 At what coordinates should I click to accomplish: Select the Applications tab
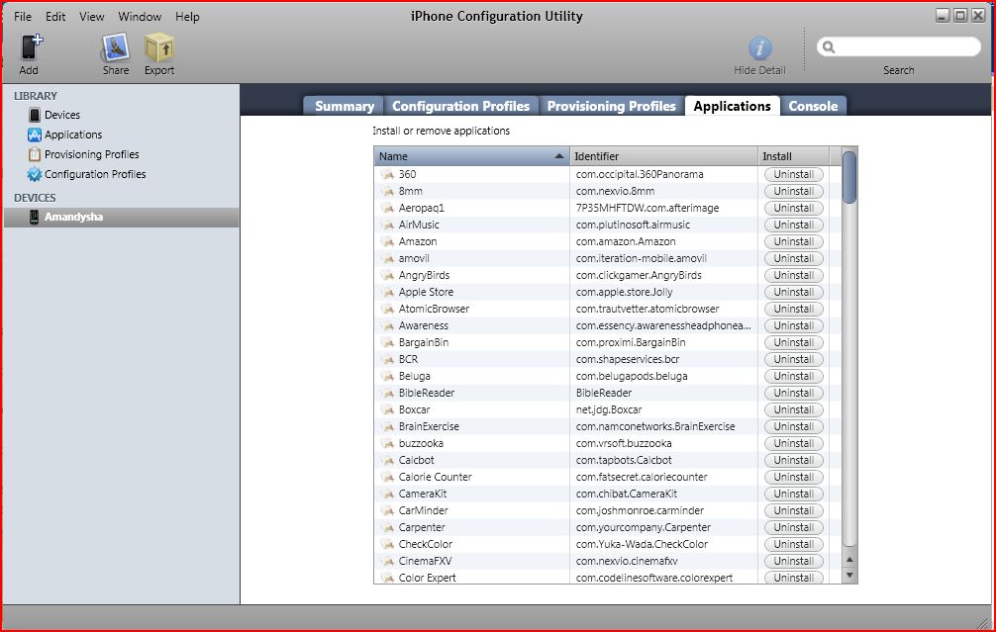(x=732, y=106)
